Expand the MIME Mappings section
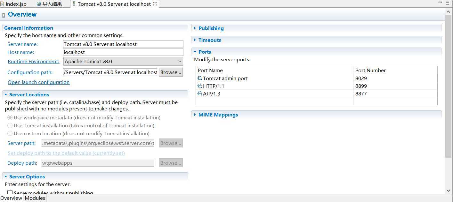This screenshot has width=453, height=202. (195, 115)
